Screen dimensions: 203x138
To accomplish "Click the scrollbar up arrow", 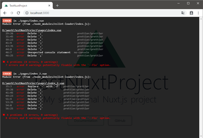I will click(x=201, y=19).
